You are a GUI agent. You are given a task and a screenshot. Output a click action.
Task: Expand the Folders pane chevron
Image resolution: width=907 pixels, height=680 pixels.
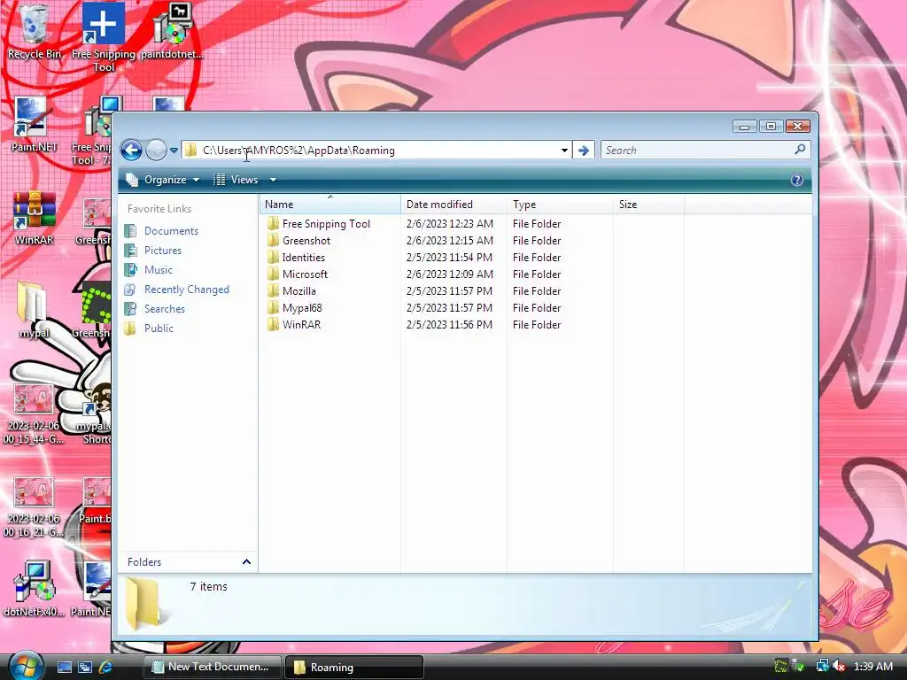pyautogui.click(x=246, y=561)
